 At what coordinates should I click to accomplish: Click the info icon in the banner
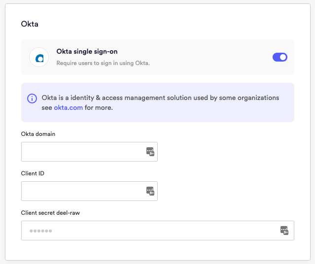(32, 99)
